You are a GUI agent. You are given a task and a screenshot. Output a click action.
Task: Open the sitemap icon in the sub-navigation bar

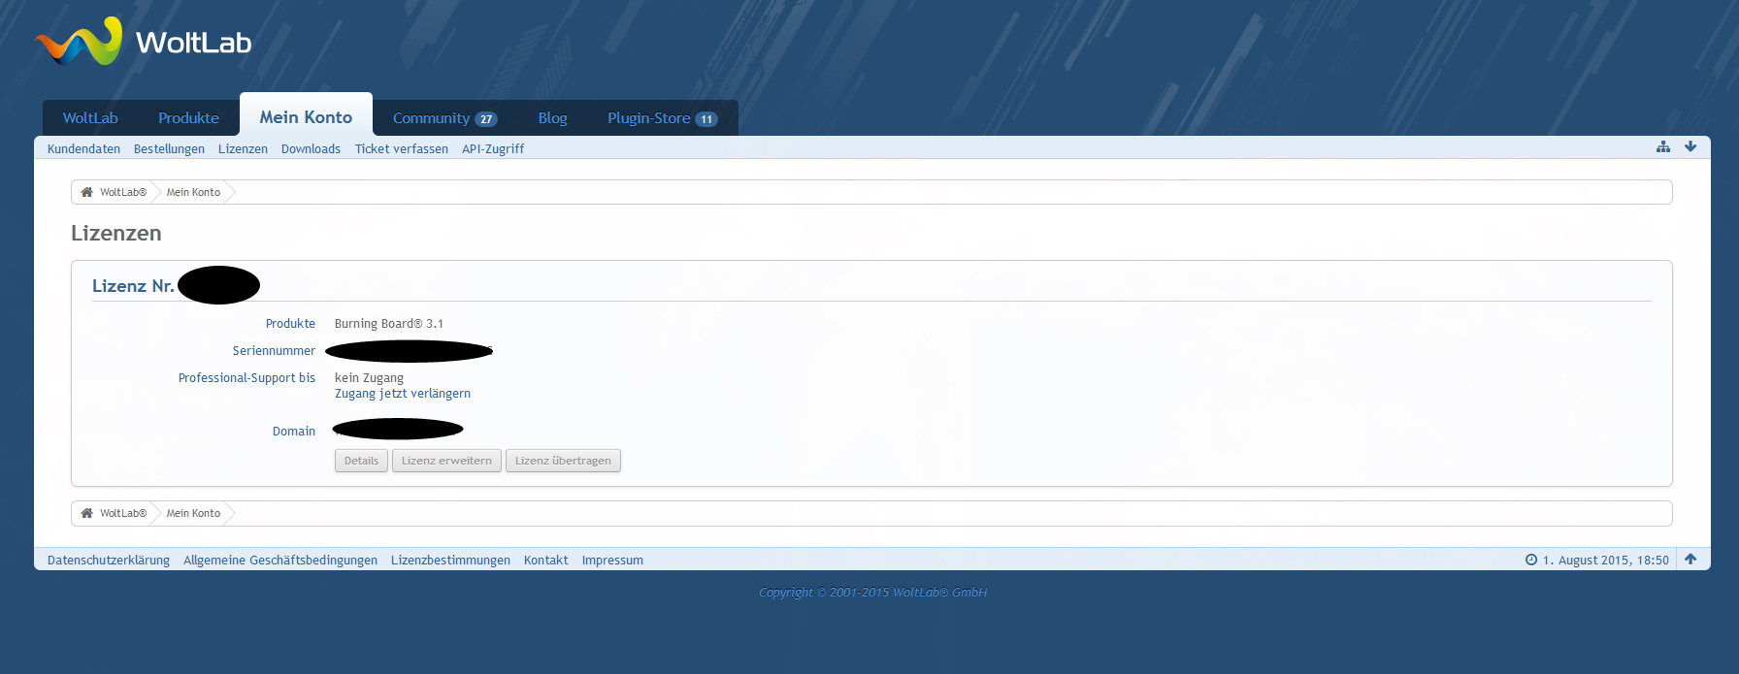coord(1663,147)
